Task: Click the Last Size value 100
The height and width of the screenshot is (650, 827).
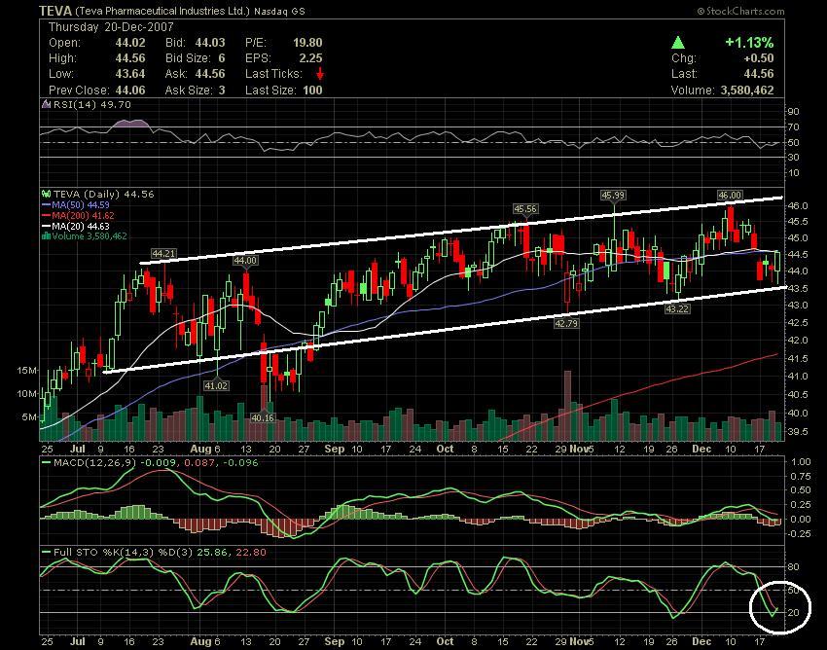Action: pos(312,90)
